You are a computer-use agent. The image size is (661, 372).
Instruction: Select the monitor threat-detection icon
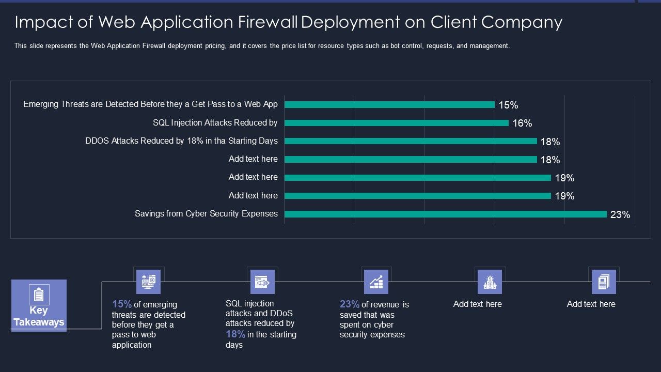148,282
